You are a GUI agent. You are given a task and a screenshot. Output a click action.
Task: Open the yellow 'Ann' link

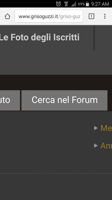[106, 146]
